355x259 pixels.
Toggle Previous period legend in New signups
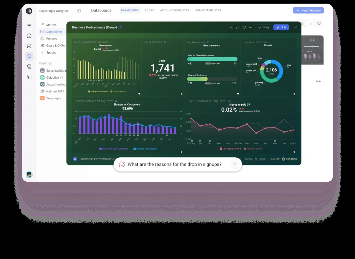tap(118, 91)
